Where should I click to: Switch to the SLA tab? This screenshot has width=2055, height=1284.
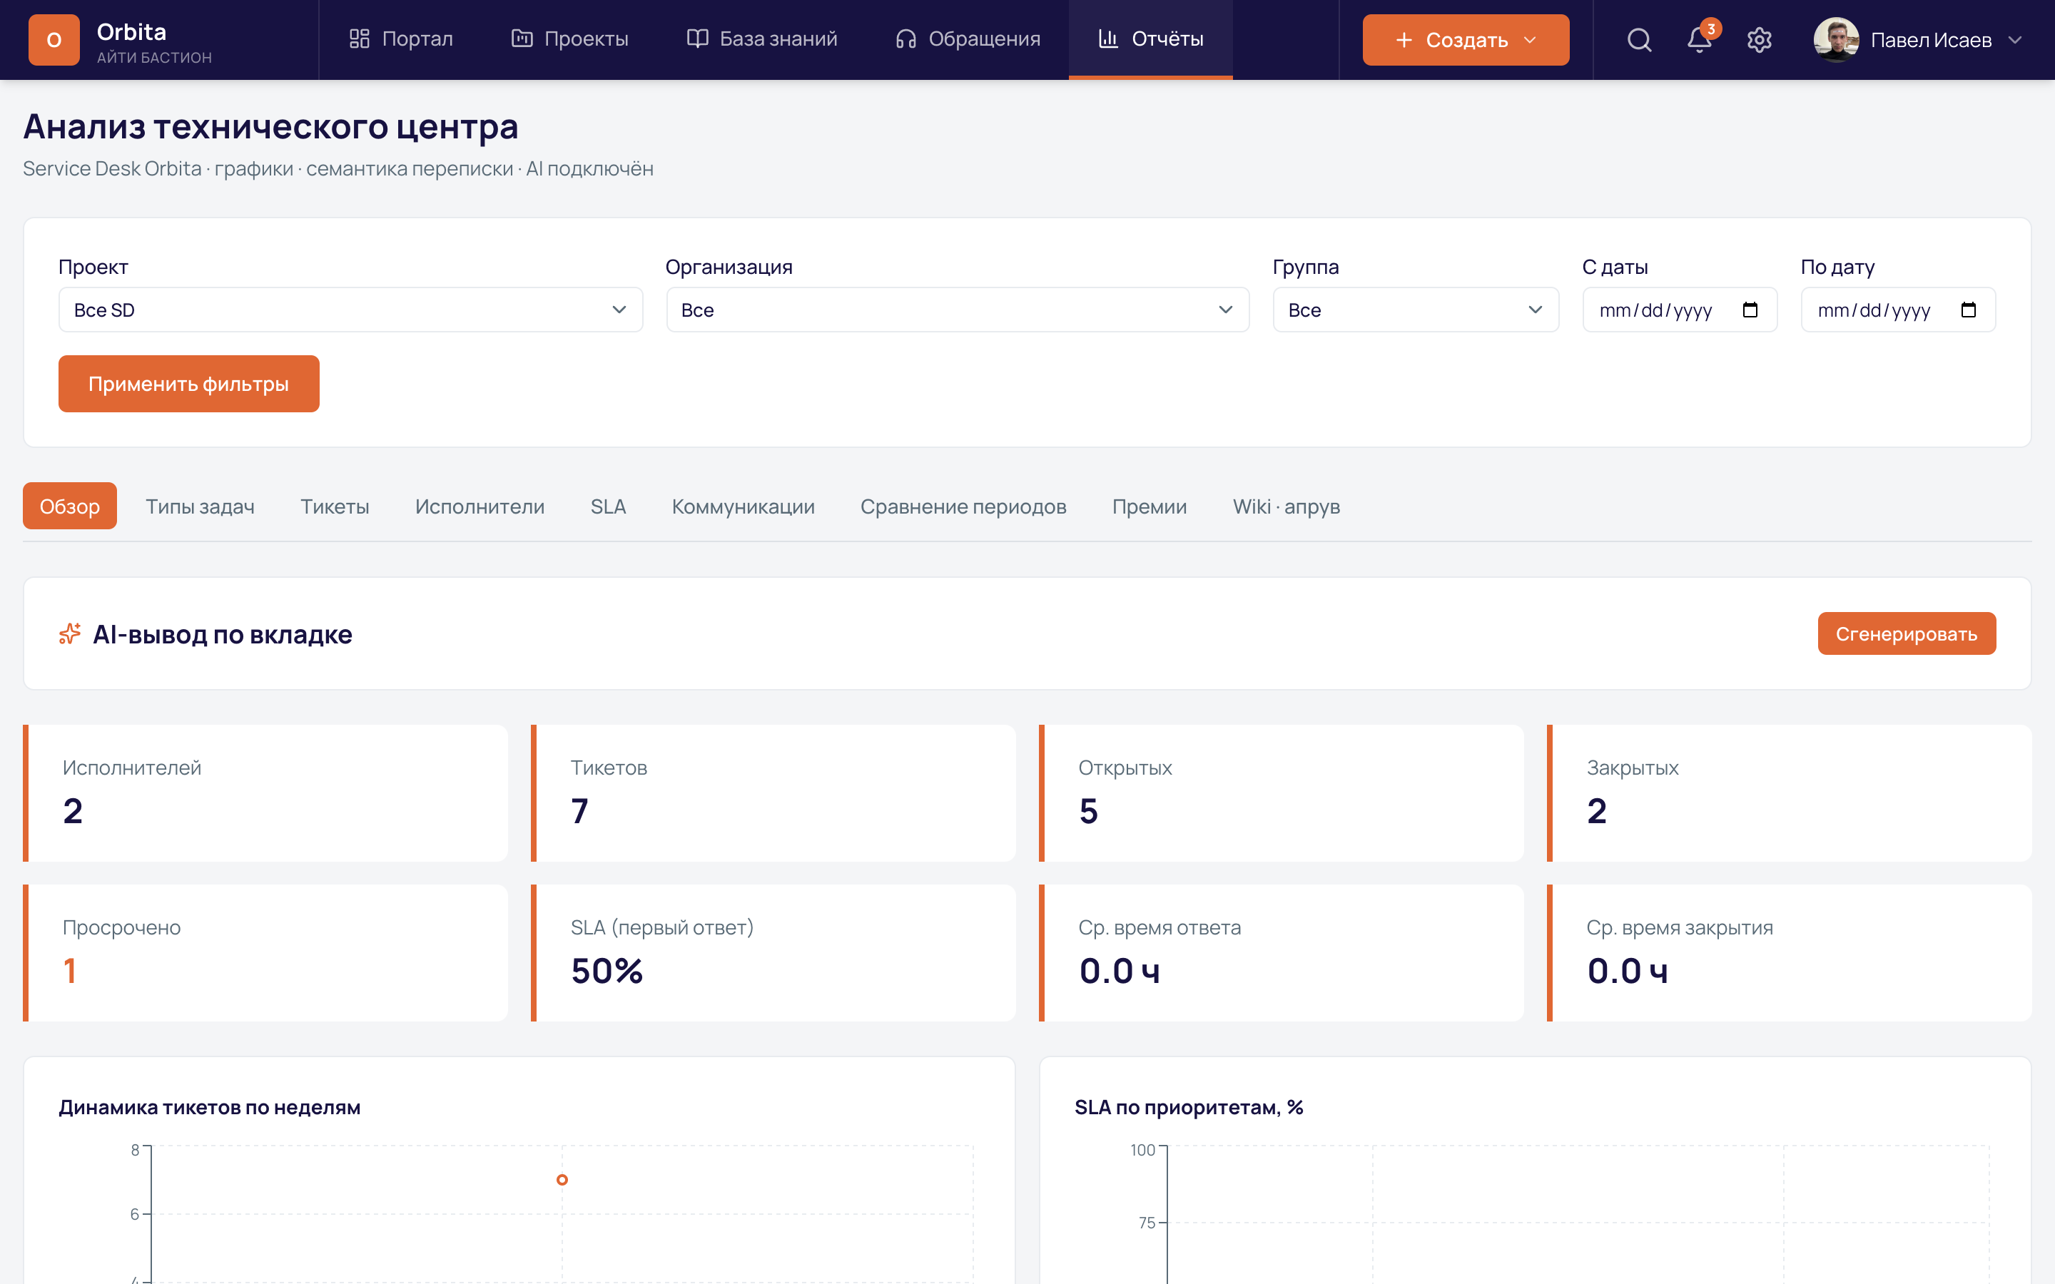pyautogui.click(x=608, y=506)
